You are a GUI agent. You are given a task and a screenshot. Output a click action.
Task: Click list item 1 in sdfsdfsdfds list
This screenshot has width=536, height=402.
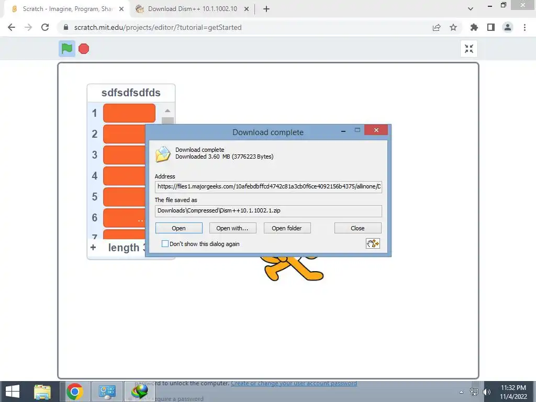129,113
